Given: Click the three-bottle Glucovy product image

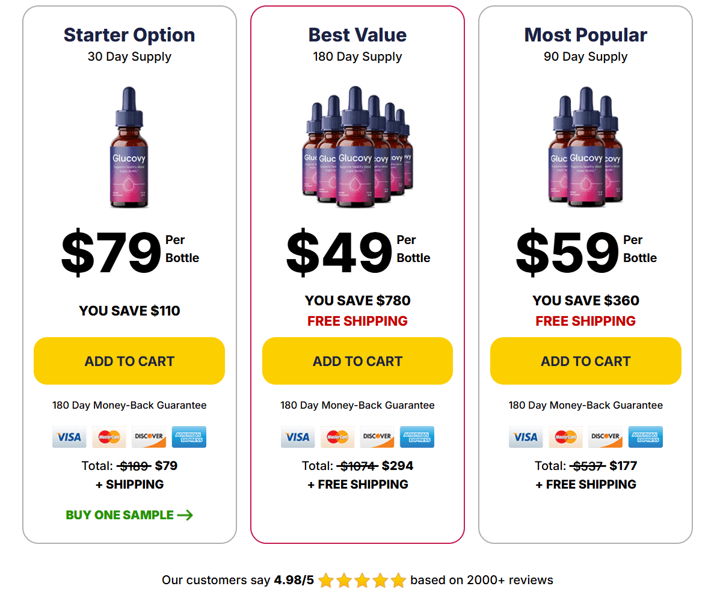Looking at the screenshot, I should (585, 150).
